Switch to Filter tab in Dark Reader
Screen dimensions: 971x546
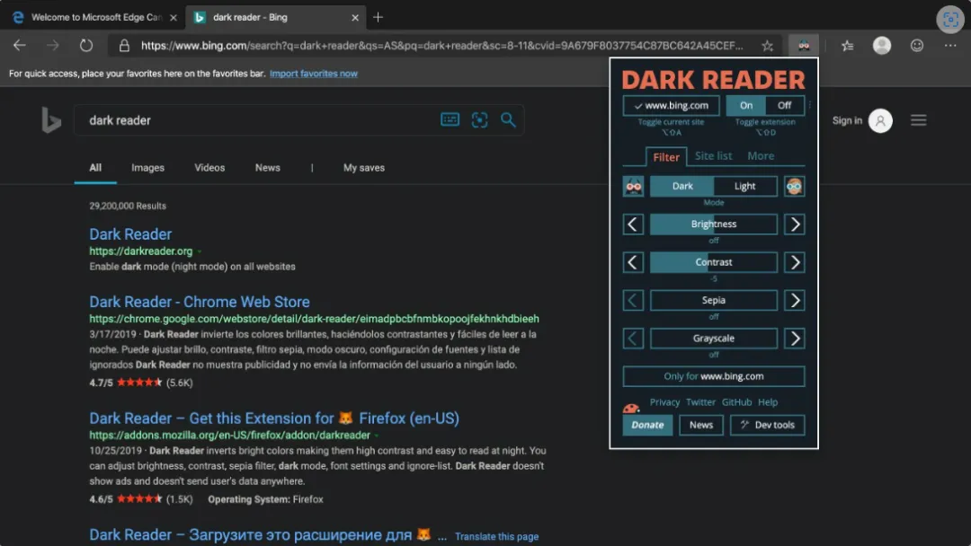pos(666,157)
